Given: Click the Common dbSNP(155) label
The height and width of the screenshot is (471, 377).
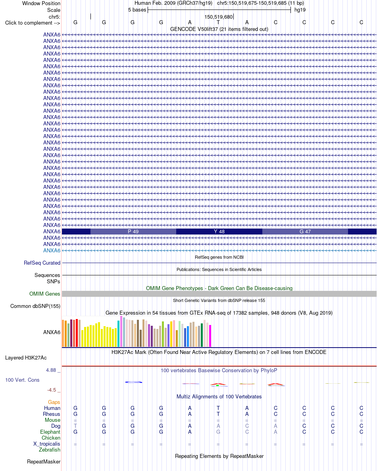Looking at the screenshot, I should pyautogui.click(x=35, y=306).
